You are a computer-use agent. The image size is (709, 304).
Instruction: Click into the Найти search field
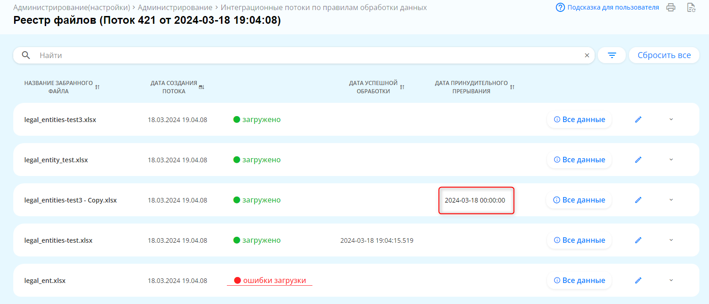302,55
